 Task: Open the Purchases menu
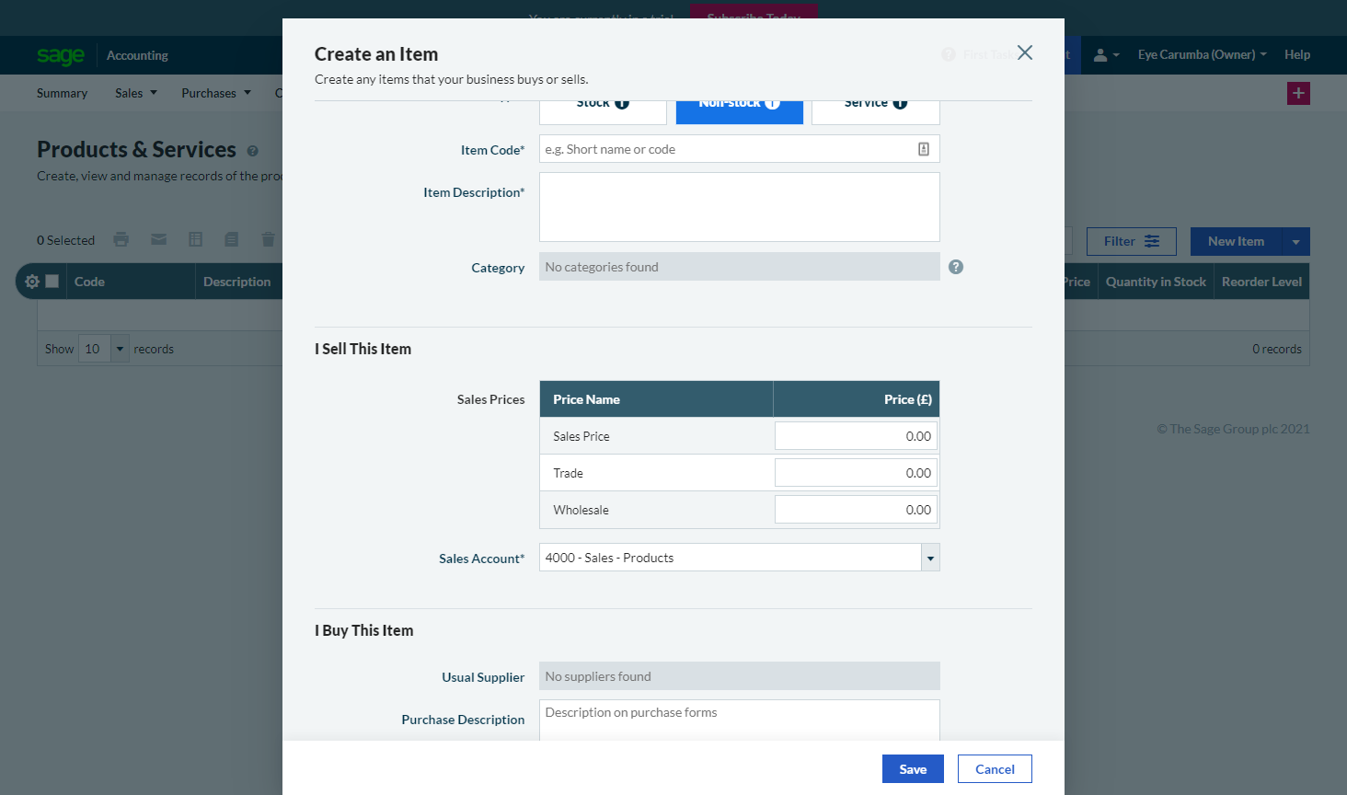[215, 93]
